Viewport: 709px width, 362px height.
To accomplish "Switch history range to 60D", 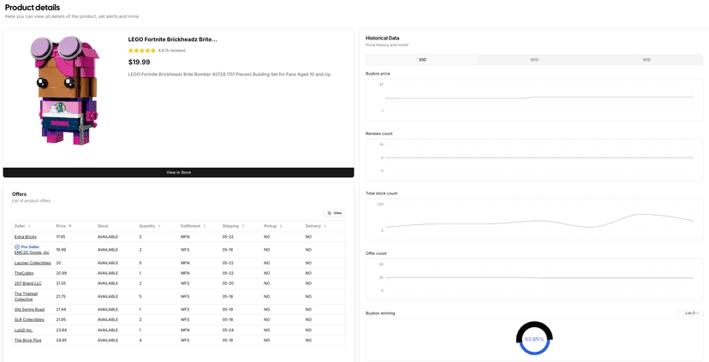I will [534, 60].
